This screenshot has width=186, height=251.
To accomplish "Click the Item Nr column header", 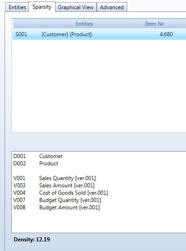I will click(x=154, y=24).
